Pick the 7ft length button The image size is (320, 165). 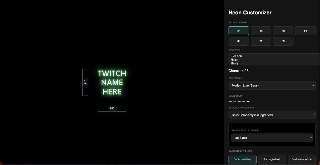pyautogui.click(x=261, y=41)
